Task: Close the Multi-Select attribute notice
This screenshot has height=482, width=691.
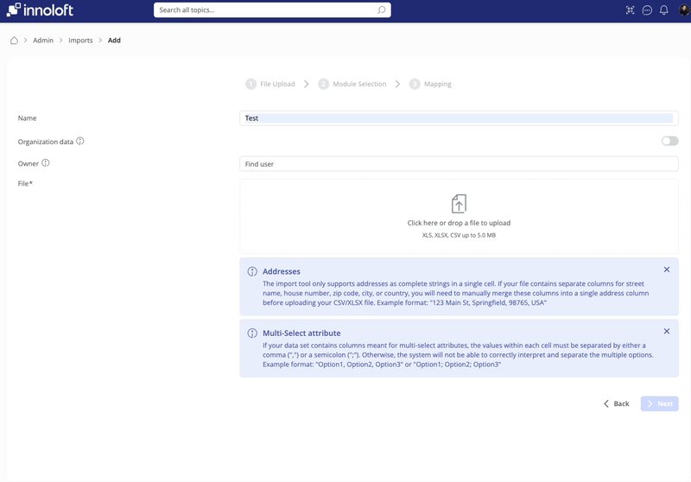Action: [667, 331]
